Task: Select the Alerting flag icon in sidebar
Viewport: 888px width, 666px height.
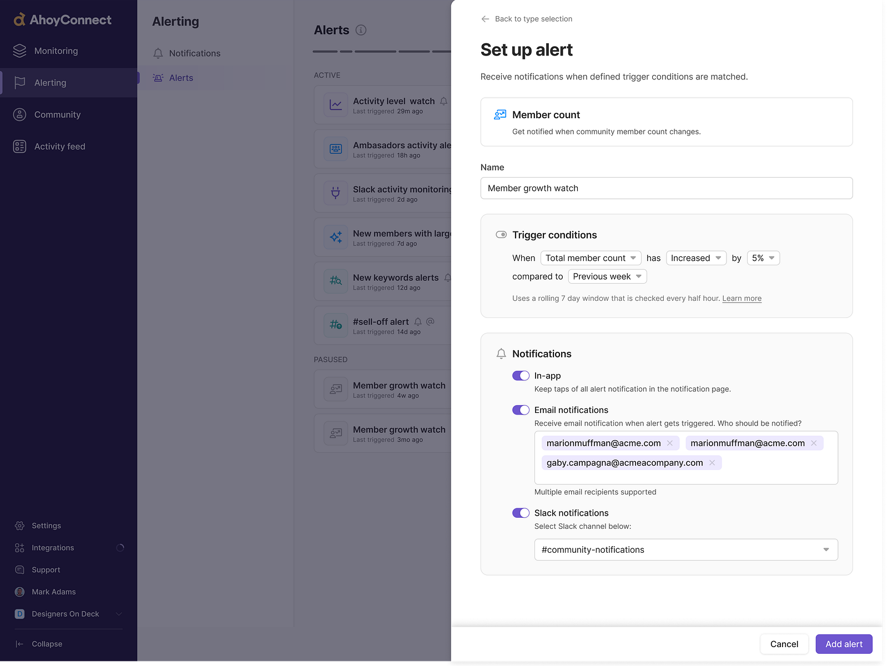Action: pos(19,82)
